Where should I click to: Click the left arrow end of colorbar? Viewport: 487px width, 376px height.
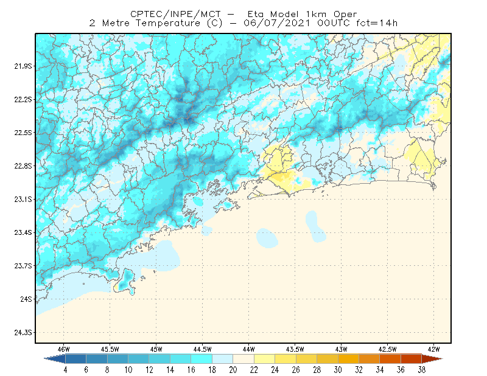pyautogui.click(x=55, y=359)
